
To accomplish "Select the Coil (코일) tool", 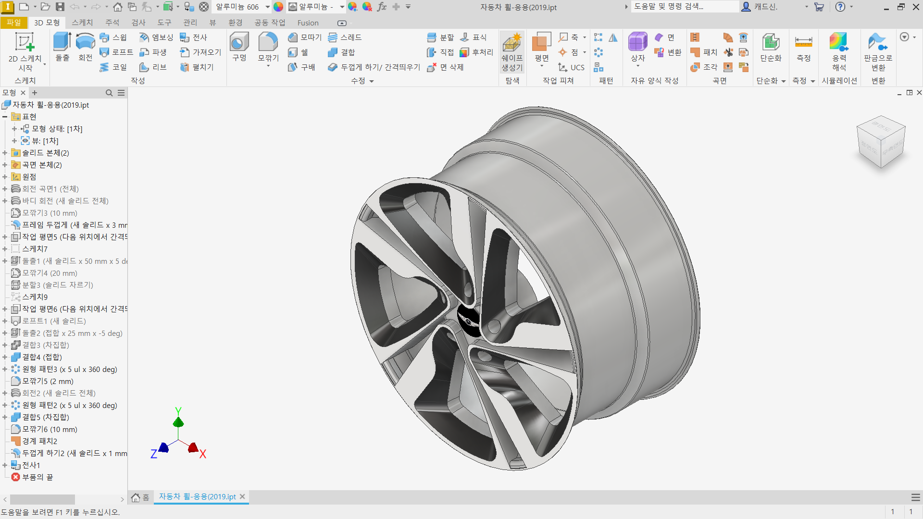I will tap(113, 67).
